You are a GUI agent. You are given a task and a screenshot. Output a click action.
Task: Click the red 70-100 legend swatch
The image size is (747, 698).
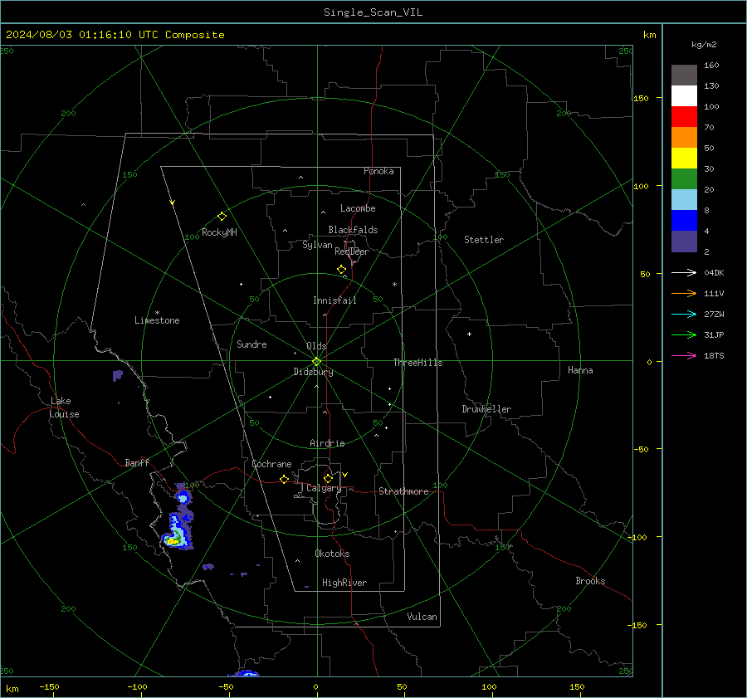(x=684, y=117)
